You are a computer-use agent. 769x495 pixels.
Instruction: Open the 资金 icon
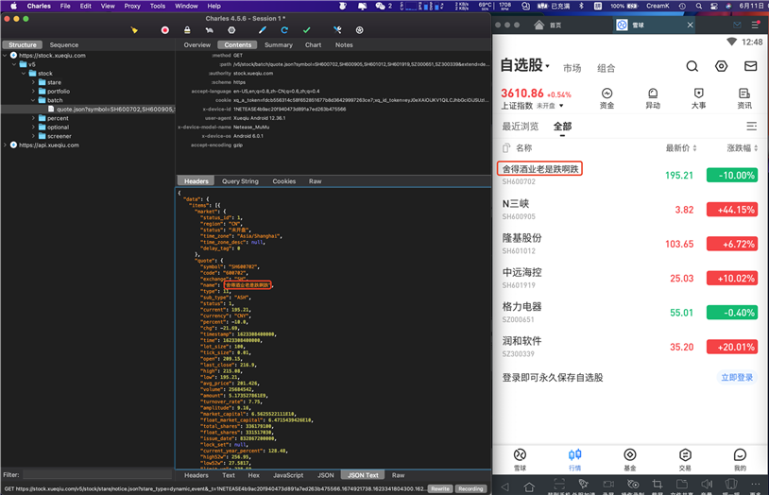(x=607, y=98)
